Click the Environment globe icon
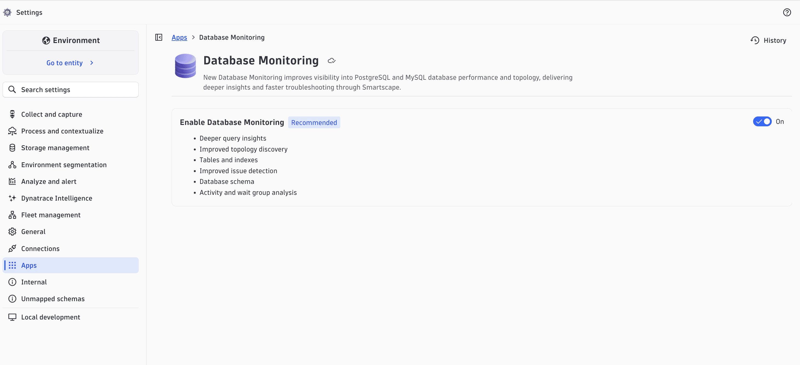 (x=46, y=41)
